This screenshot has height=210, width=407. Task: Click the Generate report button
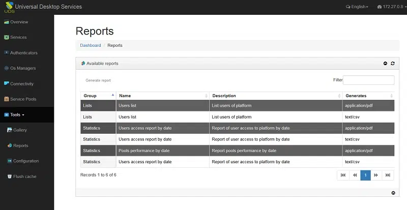pyautogui.click(x=98, y=80)
